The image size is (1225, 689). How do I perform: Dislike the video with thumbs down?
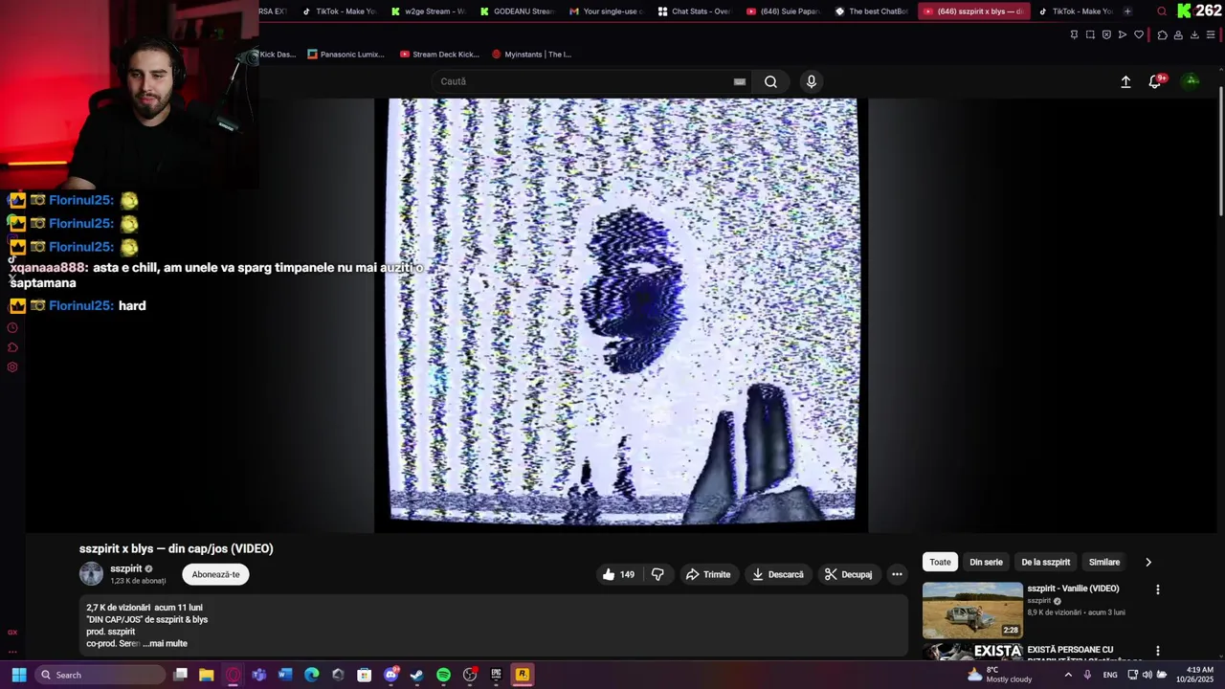(x=657, y=574)
